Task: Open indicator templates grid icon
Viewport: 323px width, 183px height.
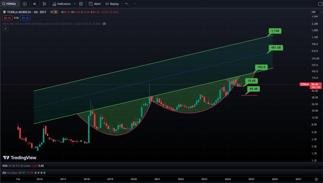Action: pos(81,4)
